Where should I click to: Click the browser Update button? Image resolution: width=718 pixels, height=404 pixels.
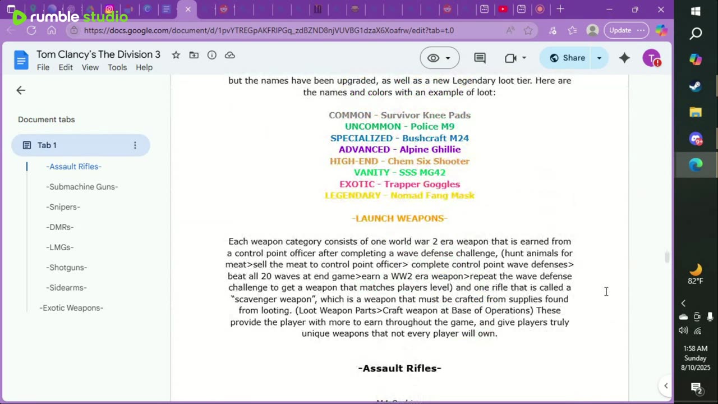[x=620, y=30]
